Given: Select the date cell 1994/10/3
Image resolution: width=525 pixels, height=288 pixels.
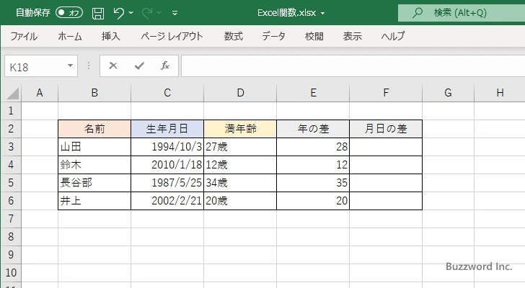Looking at the screenshot, I should coord(167,147).
